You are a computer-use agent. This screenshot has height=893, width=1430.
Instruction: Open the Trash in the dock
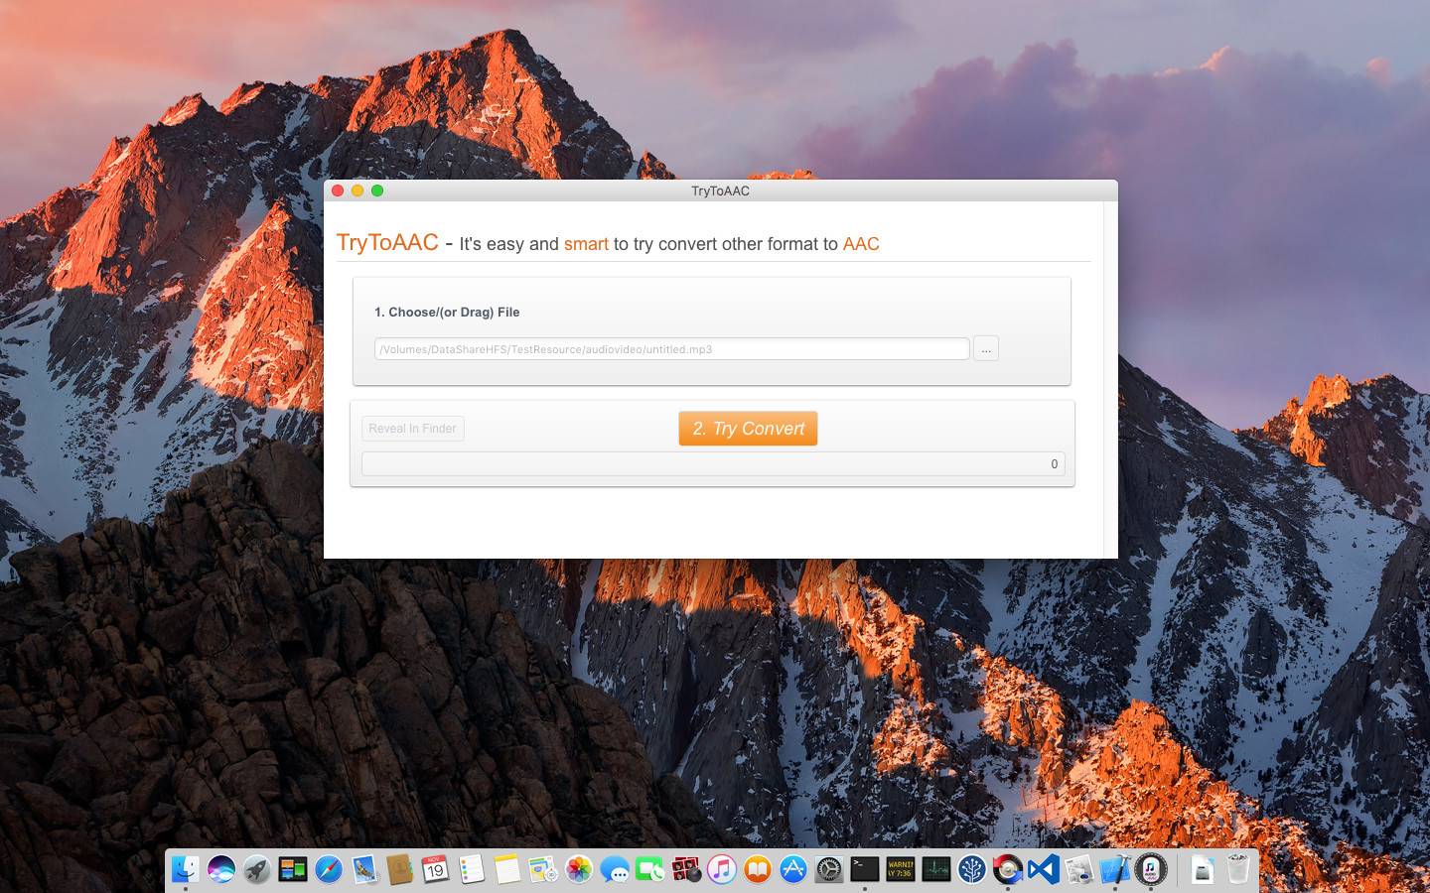click(x=1237, y=870)
